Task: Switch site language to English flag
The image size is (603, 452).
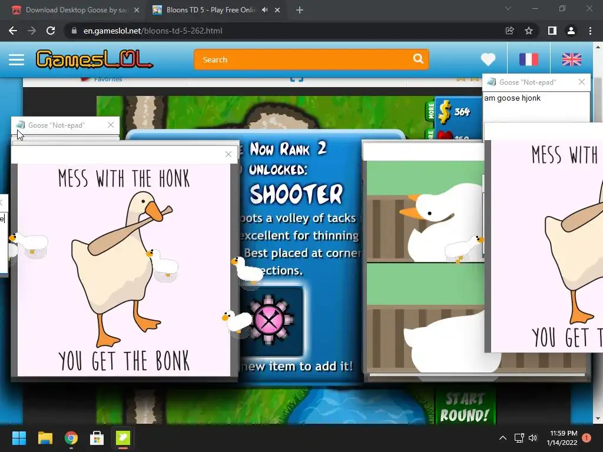Action: pyautogui.click(x=571, y=59)
